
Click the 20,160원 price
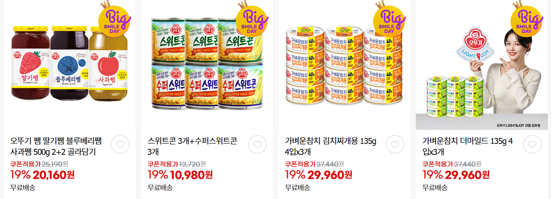(x=53, y=175)
